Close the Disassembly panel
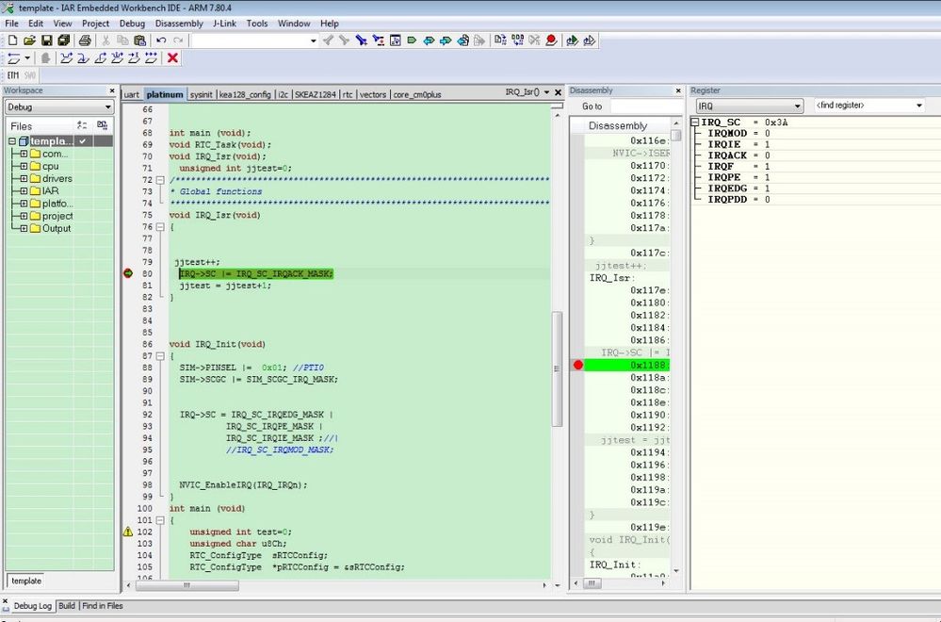The height and width of the screenshot is (622, 941). [678, 90]
